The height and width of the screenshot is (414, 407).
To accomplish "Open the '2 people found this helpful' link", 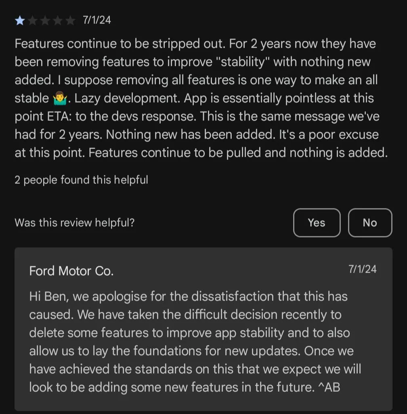I will tap(81, 180).
